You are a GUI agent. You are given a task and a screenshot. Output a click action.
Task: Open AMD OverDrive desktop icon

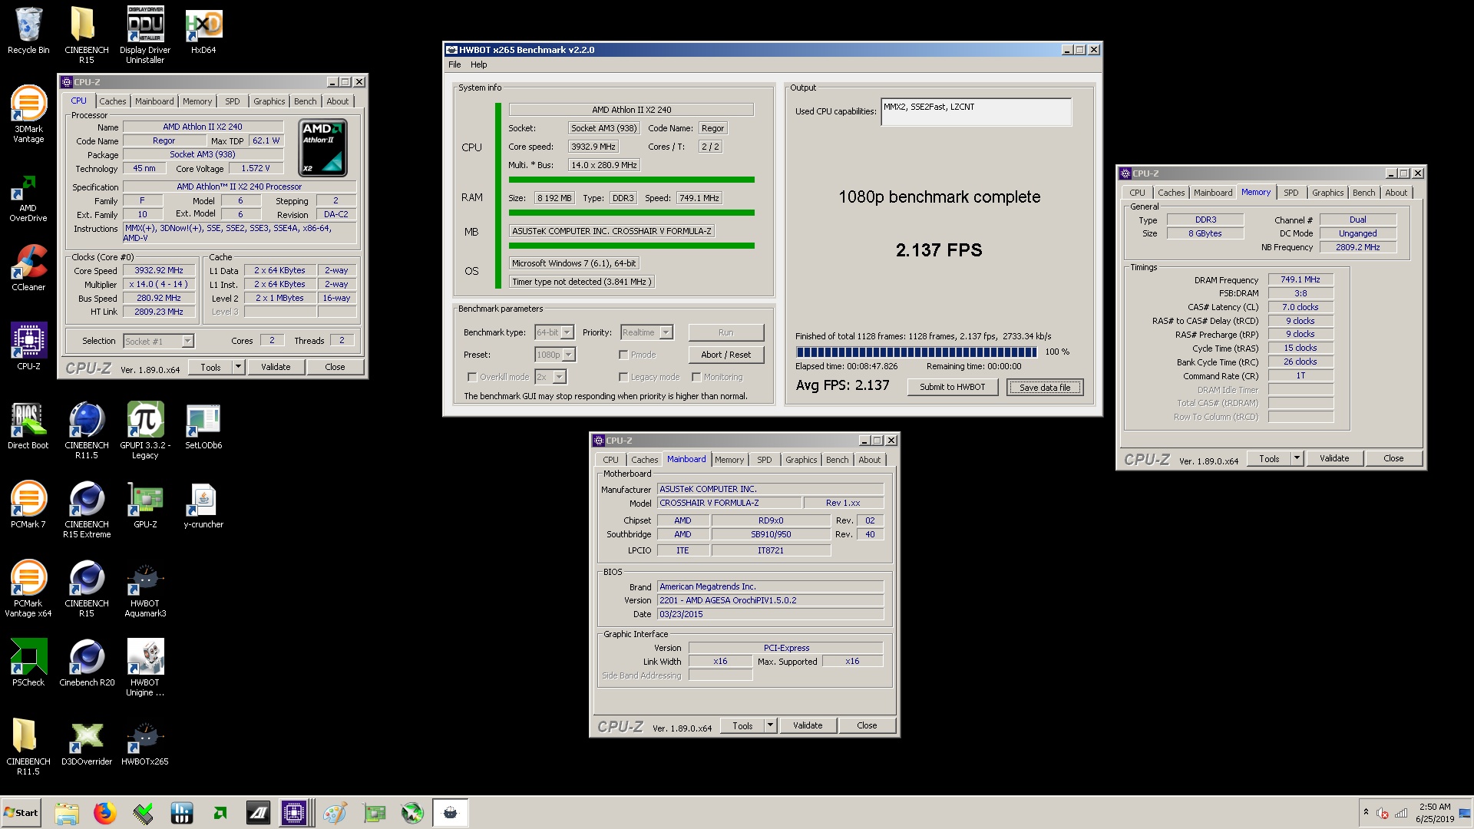coord(28,198)
